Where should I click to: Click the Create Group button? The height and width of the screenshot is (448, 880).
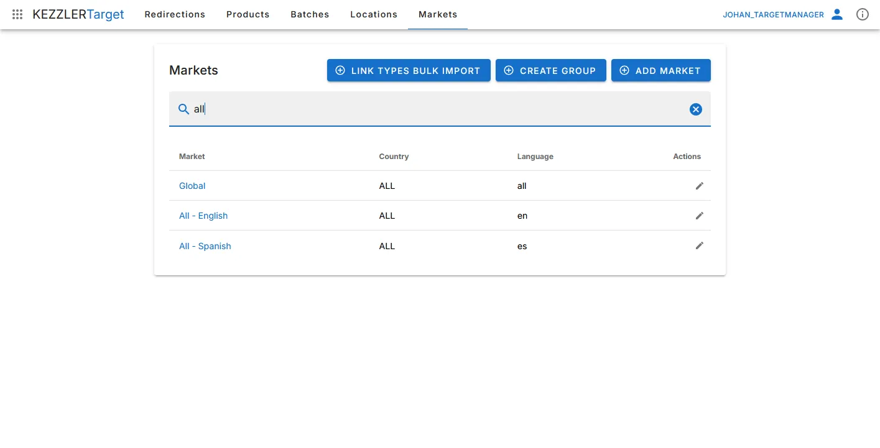point(550,71)
